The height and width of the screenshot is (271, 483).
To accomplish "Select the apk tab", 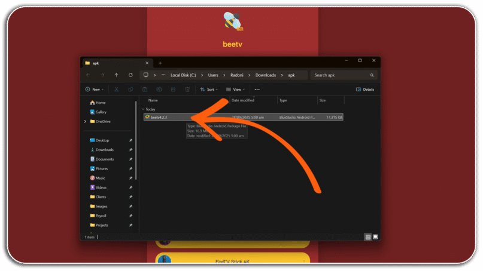I will point(117,63).
